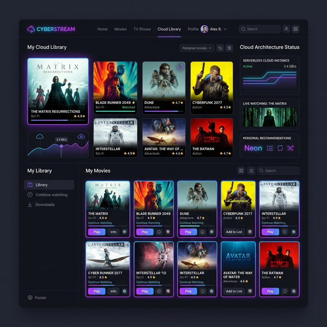Click the shuffle icon in Personal Recommendations
Viewport: 327px width, 327px height.
point(290,148)
